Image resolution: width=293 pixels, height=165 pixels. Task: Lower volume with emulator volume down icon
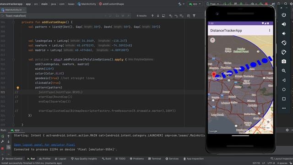[284, 33]
